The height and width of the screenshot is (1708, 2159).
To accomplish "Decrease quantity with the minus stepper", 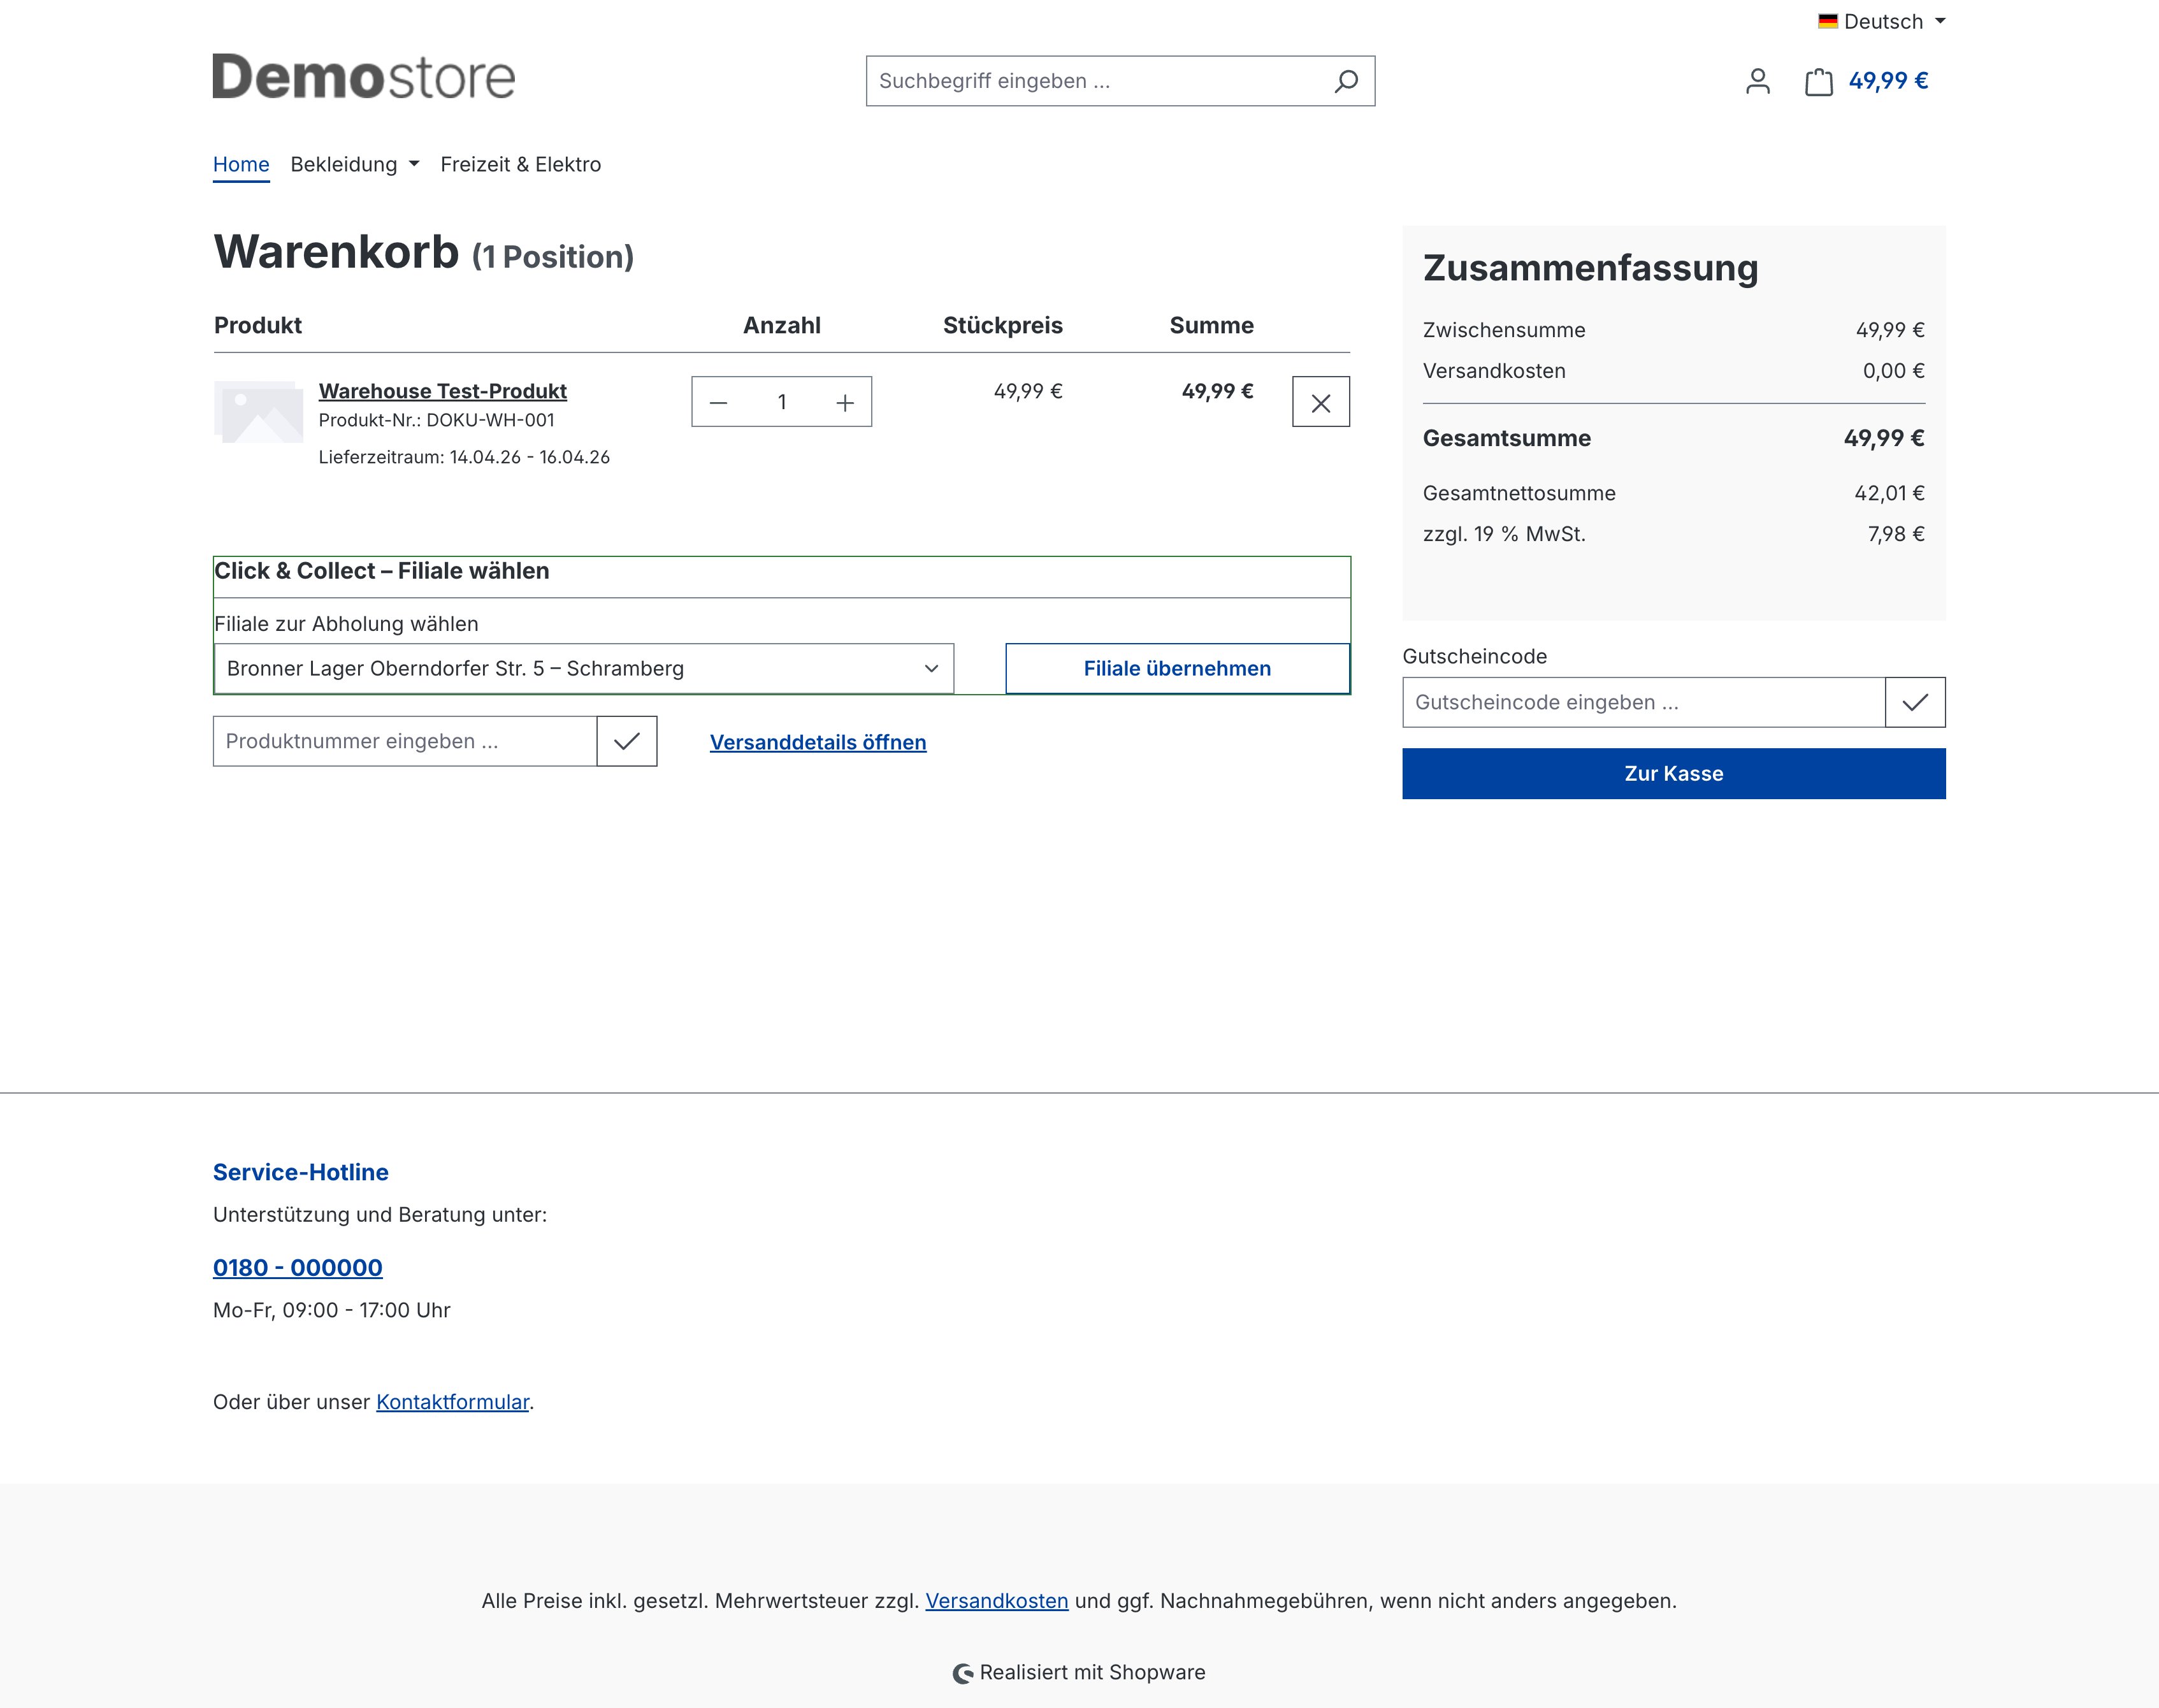I will click(717, 401).
